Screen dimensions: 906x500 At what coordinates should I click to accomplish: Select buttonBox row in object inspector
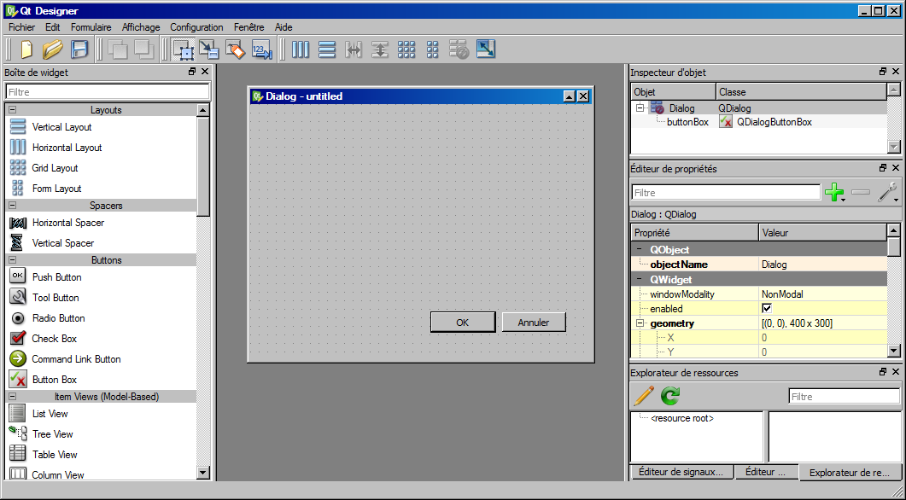(758, 122)
